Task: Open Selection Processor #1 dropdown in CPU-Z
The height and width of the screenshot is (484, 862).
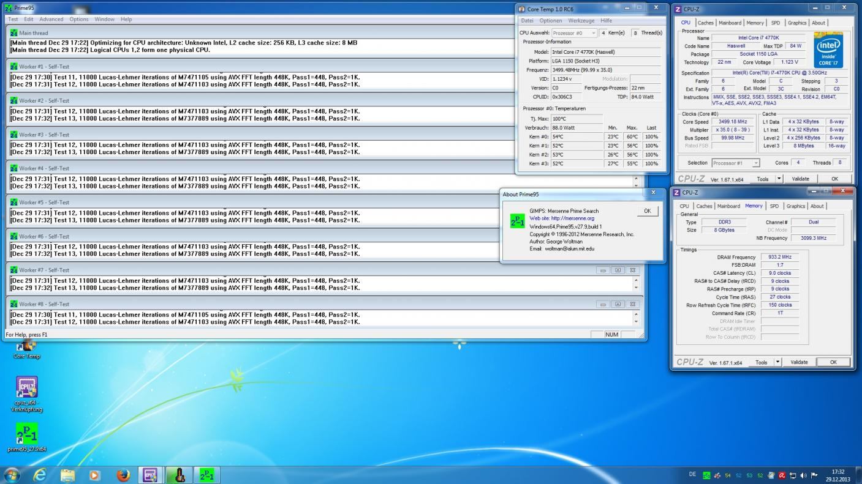Action: (x=735, y=163)
